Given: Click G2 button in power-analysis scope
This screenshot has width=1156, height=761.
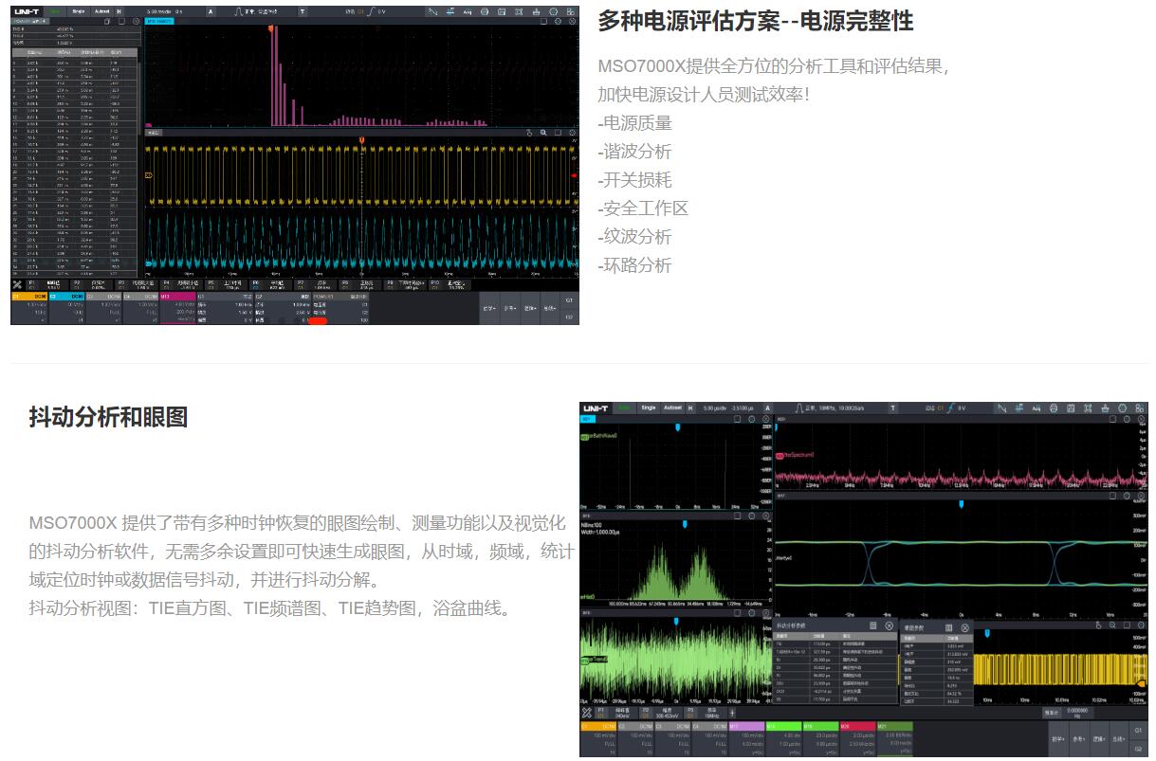Looking at the screenshot, I should [569, 317].
